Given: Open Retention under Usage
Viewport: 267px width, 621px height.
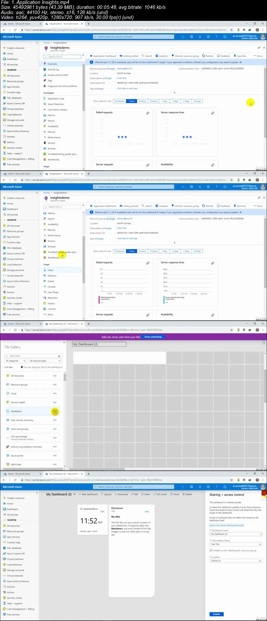Looking at the screenshot, I should click(x=52, y=298).
